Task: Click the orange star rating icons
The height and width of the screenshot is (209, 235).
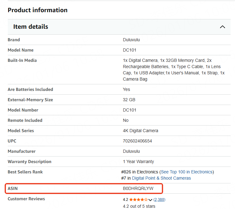Action: (139, 199)
